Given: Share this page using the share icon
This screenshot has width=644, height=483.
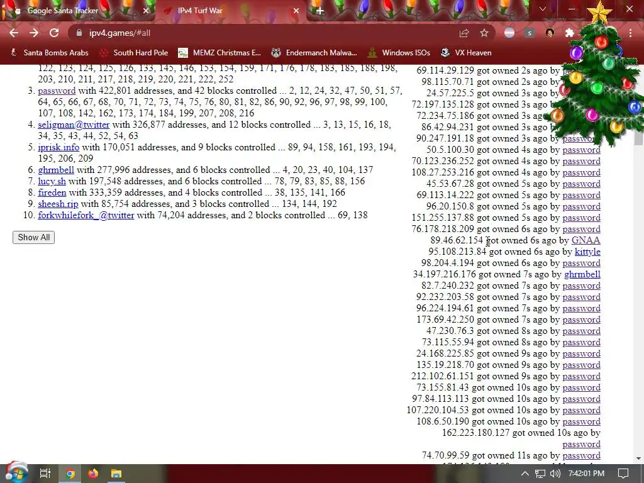Looking at the screenshot, I should click(464, 33).
